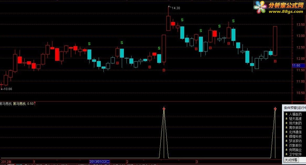The image size is (306, 165).
Task: Select 卫宁软件 in the alert list
Action: click(x=295, y=154)
